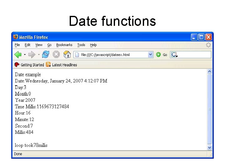Click the 'Date example' text line

(28, 75)
